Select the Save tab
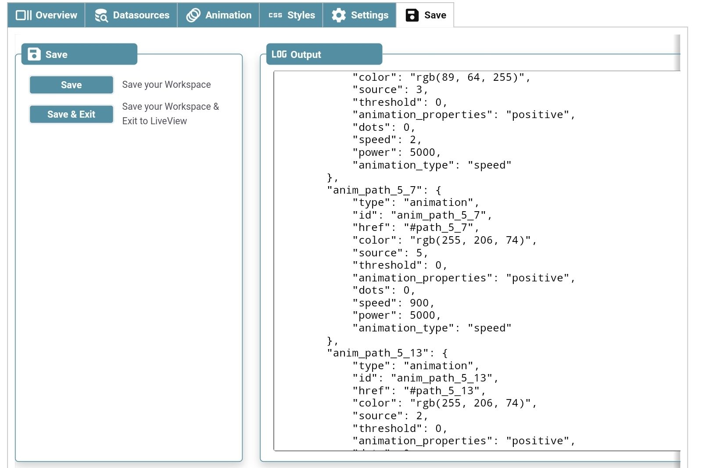 pyautogui.click(x=425, y=15)
